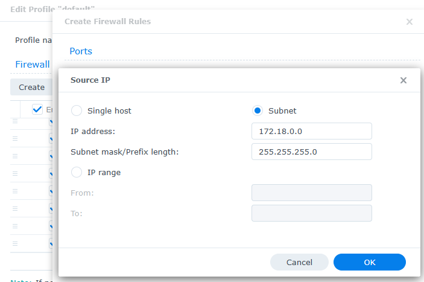Open the Firewall section tab
This screenshot has width=424, height=282.
coord(33,65)
